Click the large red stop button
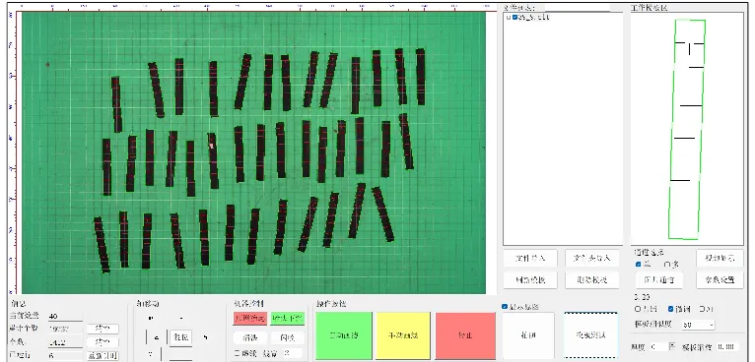The image size is (755, 362). click(465, 335)
